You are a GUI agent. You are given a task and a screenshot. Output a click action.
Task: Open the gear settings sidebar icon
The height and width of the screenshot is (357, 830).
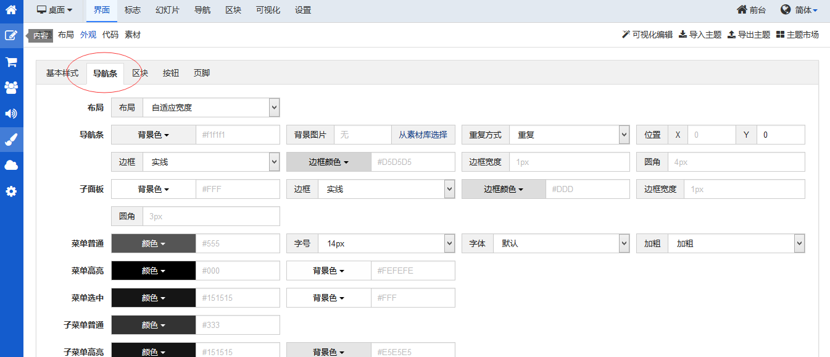pos(11,191)
